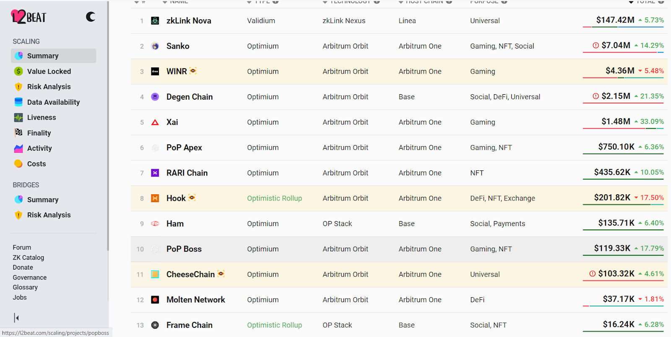
Task: Click the Data Availability database icon
Action: [x=18, y=102]
